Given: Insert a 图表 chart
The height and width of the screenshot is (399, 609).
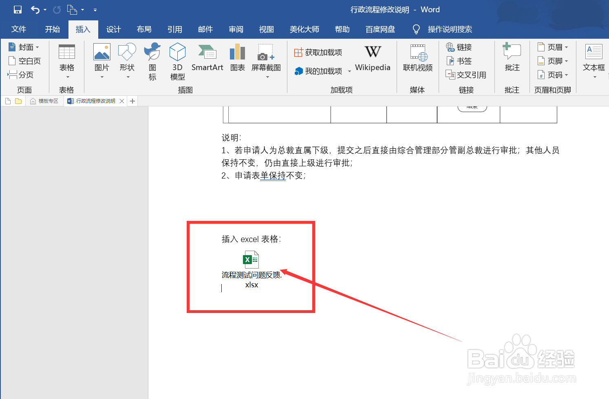Looking at the screenshot, I should [x=238, y=58].
